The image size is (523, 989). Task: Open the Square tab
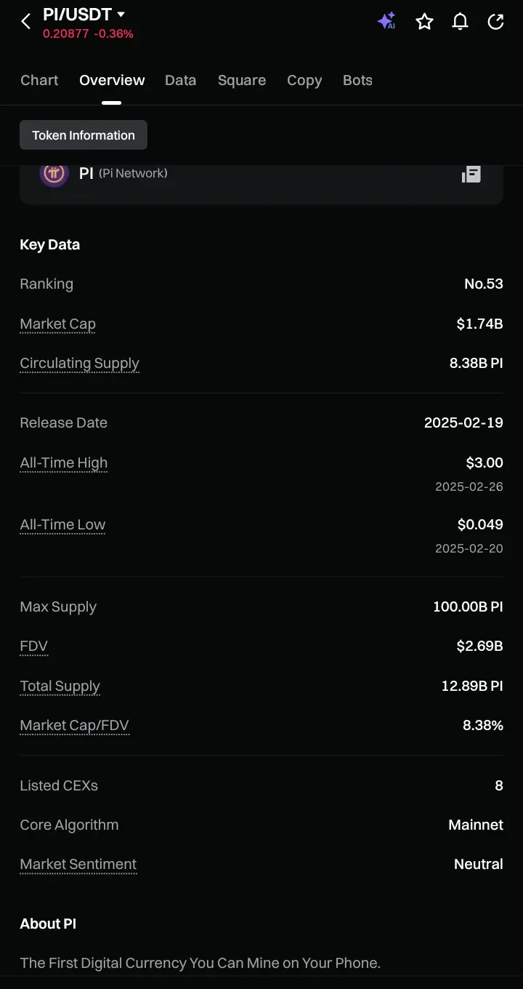pyautogui.click(x=242, y=80)
